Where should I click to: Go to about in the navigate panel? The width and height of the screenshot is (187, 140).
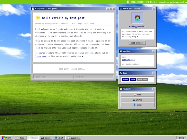coord(137,105)
